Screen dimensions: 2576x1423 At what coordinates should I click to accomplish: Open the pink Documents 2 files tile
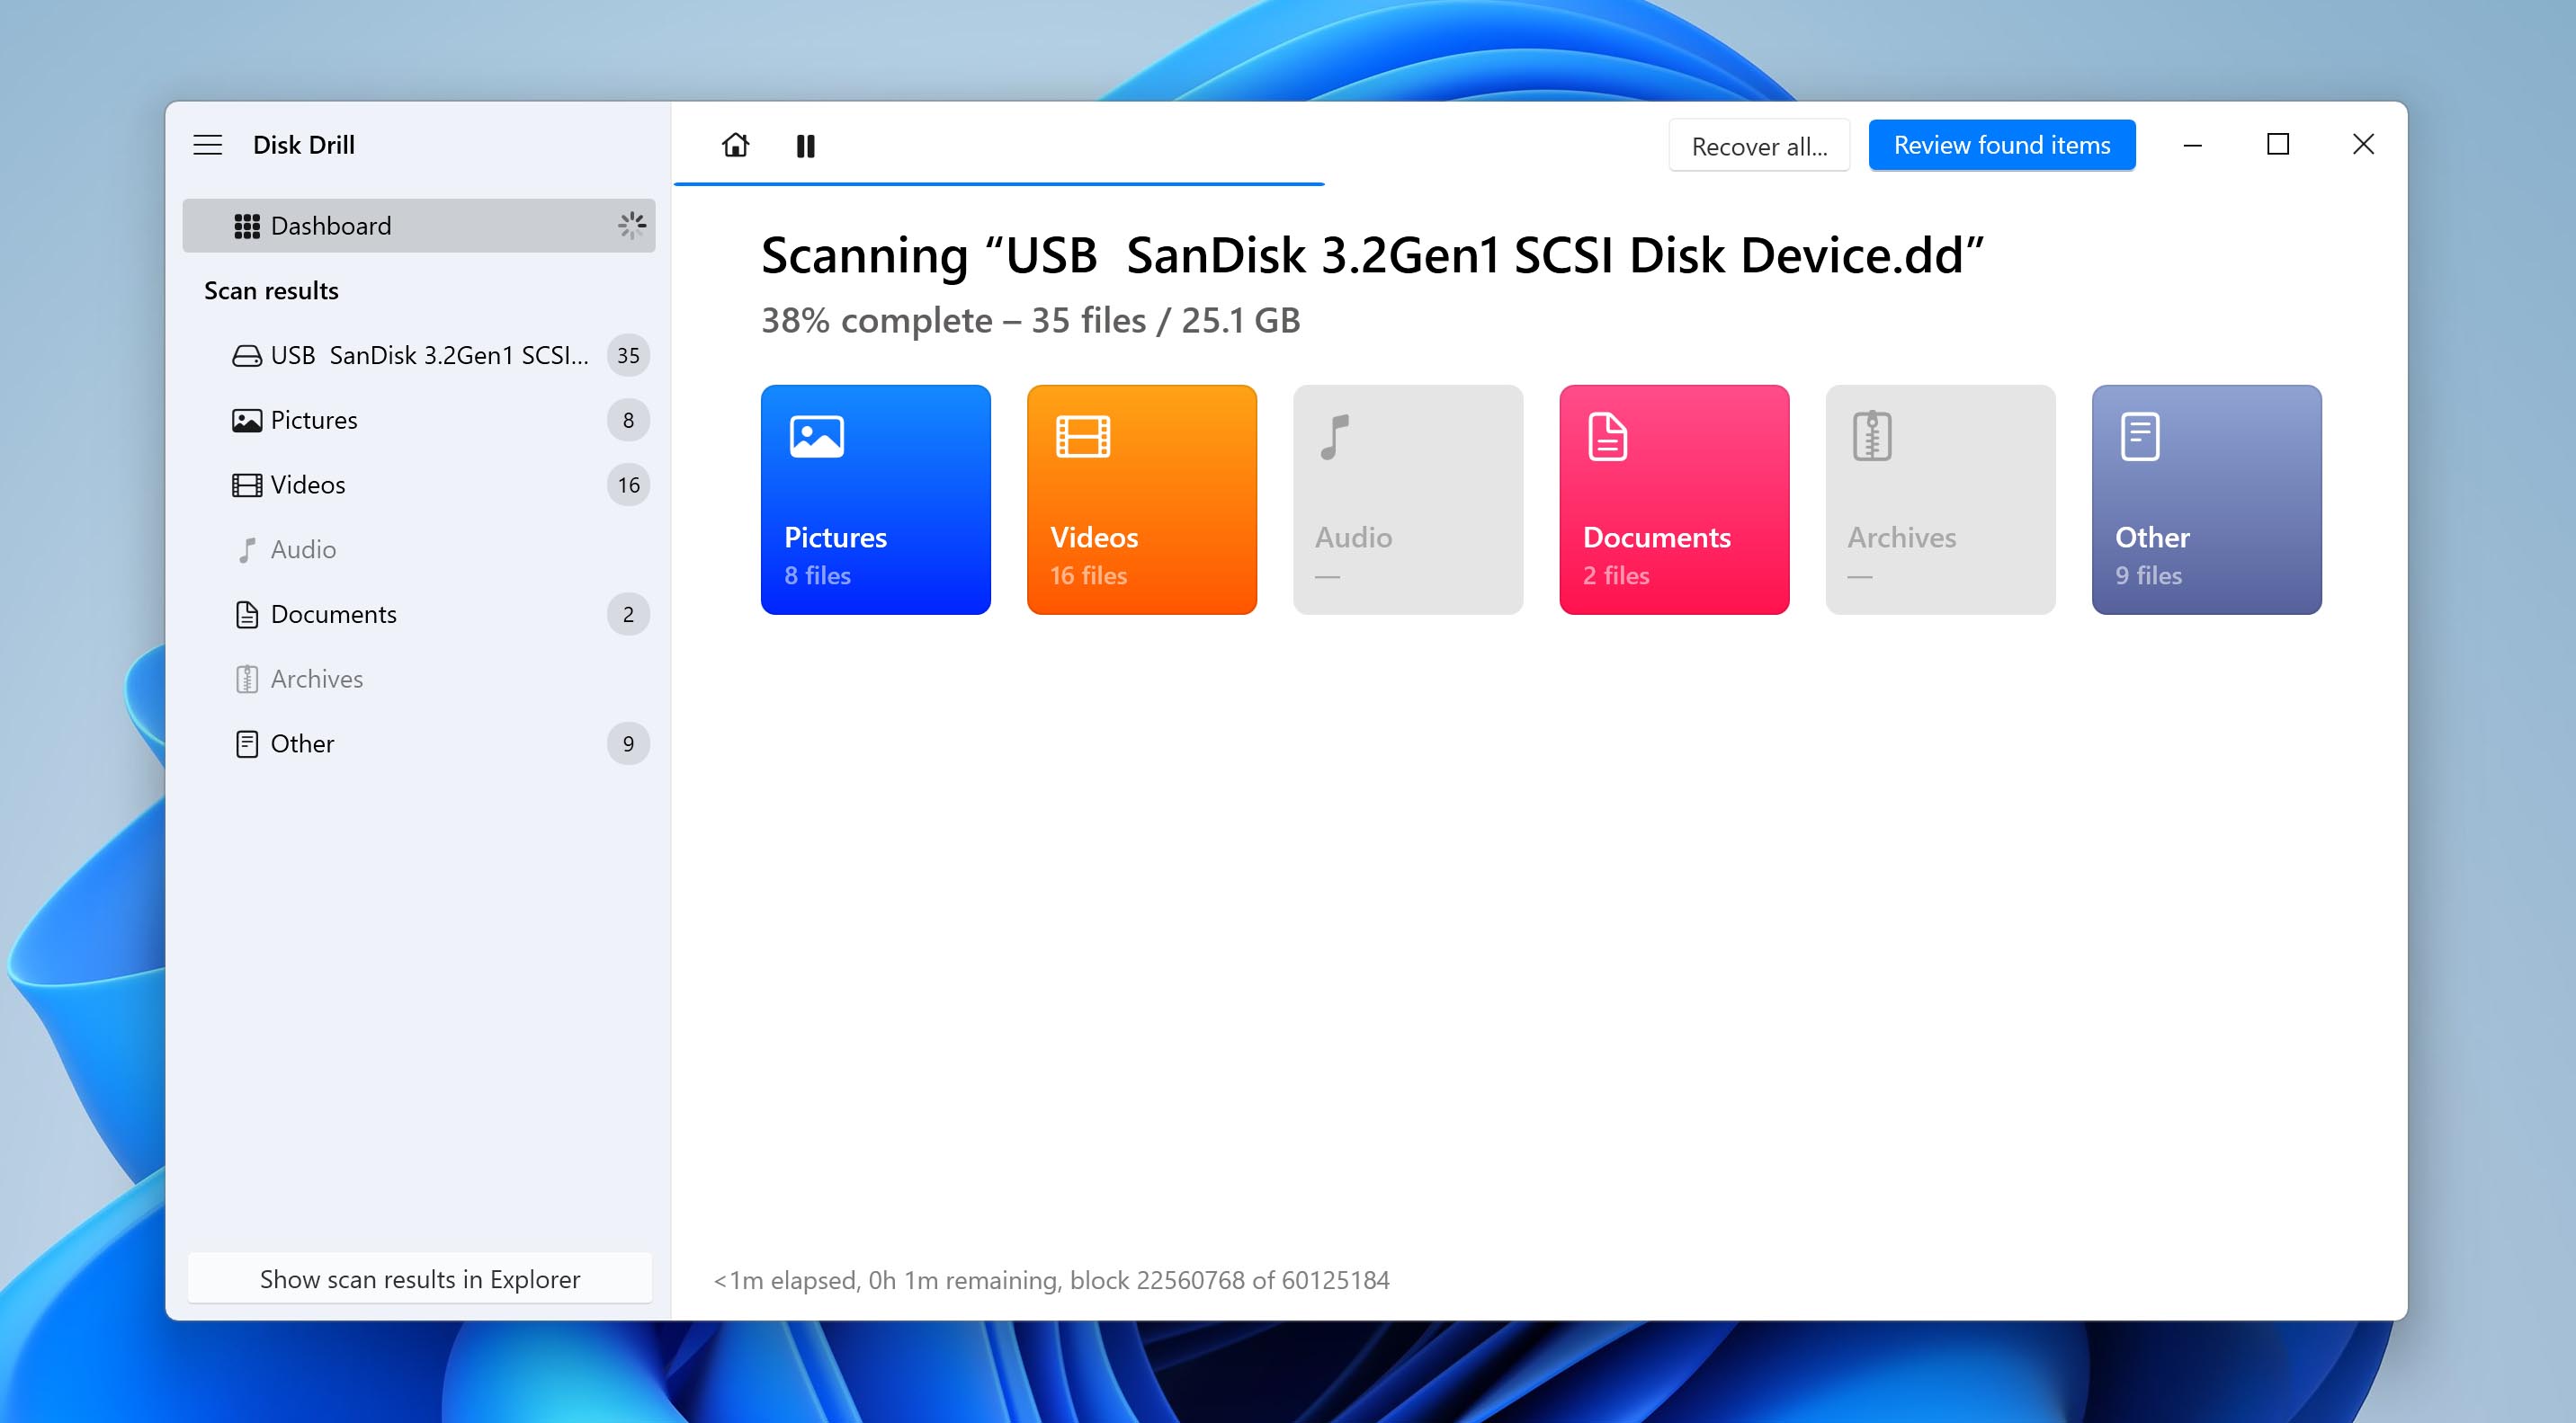pyautogui.click(x=1674, y=500)
